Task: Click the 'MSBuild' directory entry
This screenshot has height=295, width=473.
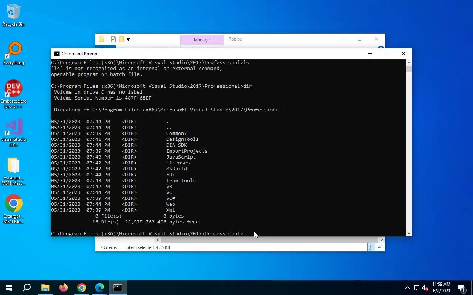Action: pyautogui.click(x=177, y=169)
